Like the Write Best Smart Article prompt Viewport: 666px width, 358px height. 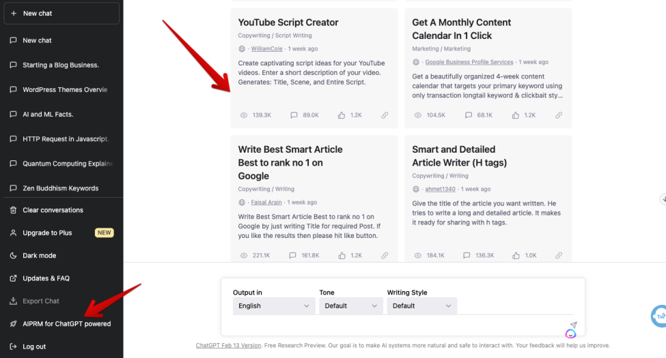pyautogui.click(x=342, y=256)
